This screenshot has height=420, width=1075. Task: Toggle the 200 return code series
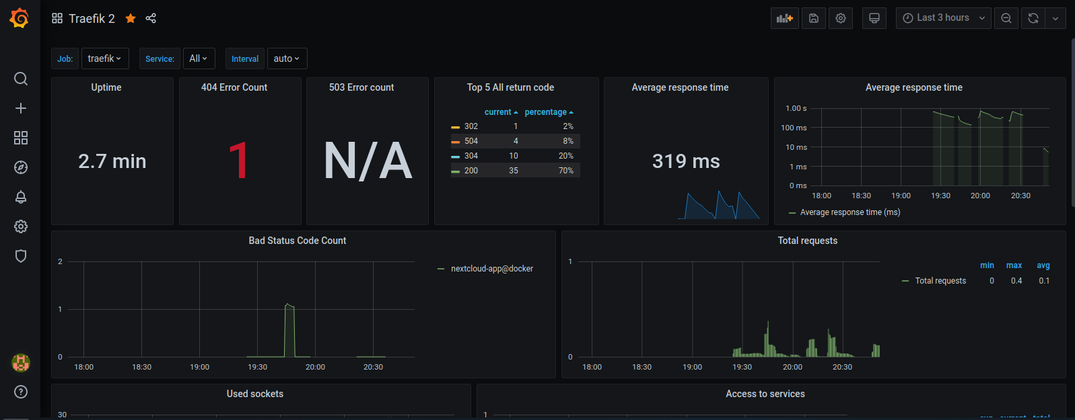pyautogui.click(x=471, y=171)
